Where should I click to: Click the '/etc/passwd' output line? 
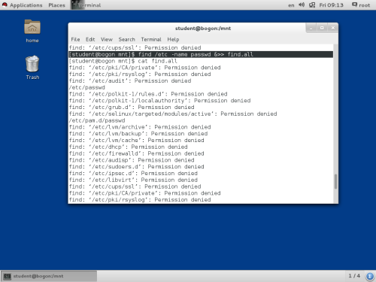click(x=87, y=87)
